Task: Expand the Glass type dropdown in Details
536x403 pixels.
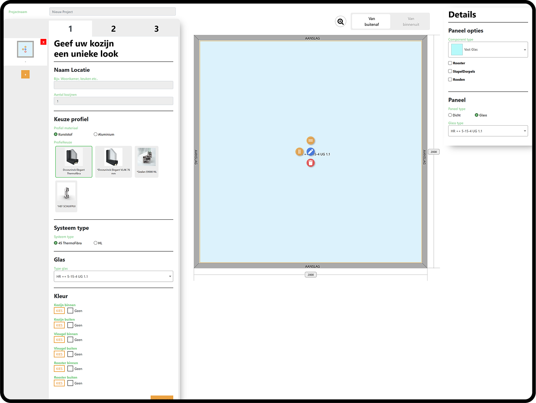Action: 488,131
